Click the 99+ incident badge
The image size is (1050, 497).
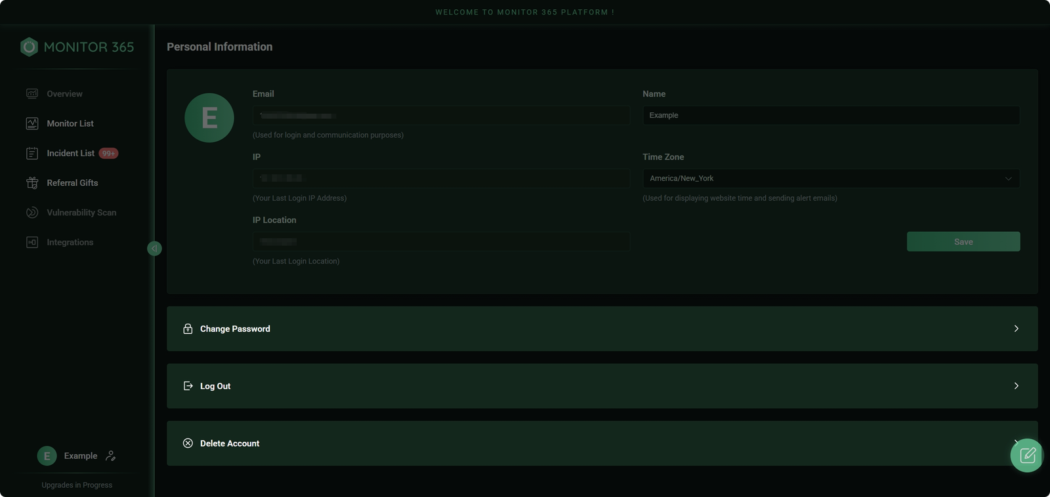(108, 154)
